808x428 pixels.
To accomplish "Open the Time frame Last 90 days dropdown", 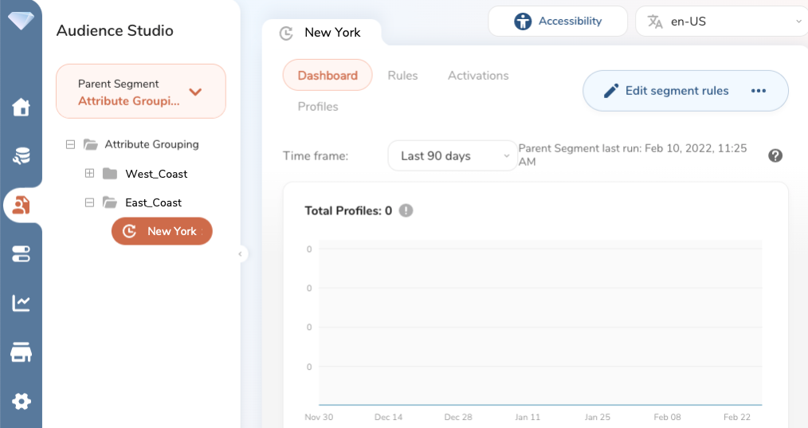I will [x=453, y=156].
